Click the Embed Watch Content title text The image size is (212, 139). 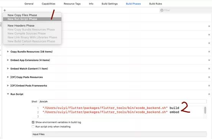tap(29, 69)
